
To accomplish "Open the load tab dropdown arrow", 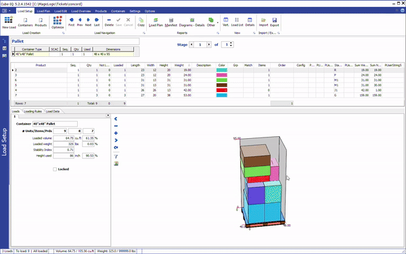I will tap(108, 115).
